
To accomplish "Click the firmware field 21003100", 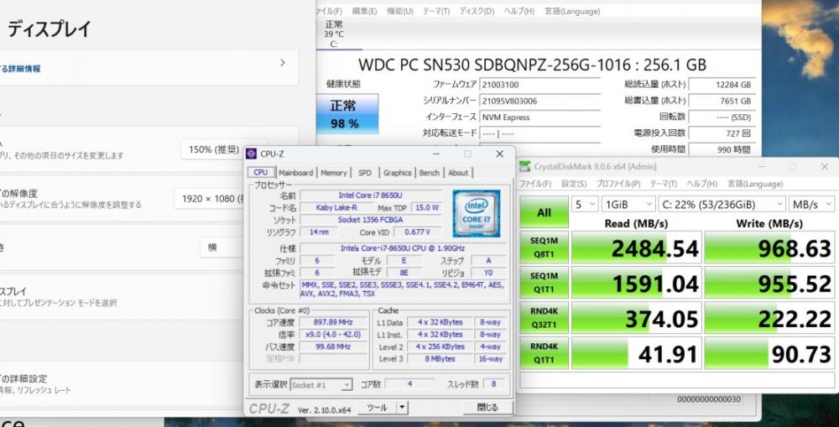I will 539,85.
